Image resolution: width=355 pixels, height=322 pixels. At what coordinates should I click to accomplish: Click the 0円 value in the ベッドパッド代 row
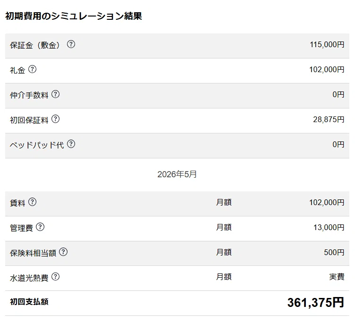(338, 144)
